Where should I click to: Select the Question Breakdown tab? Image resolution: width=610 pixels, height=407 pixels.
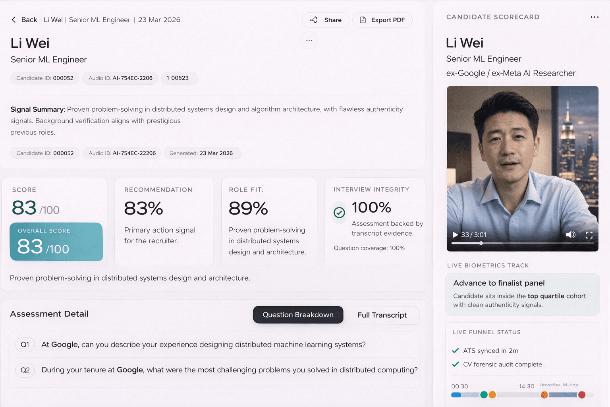tap(298, 314)
